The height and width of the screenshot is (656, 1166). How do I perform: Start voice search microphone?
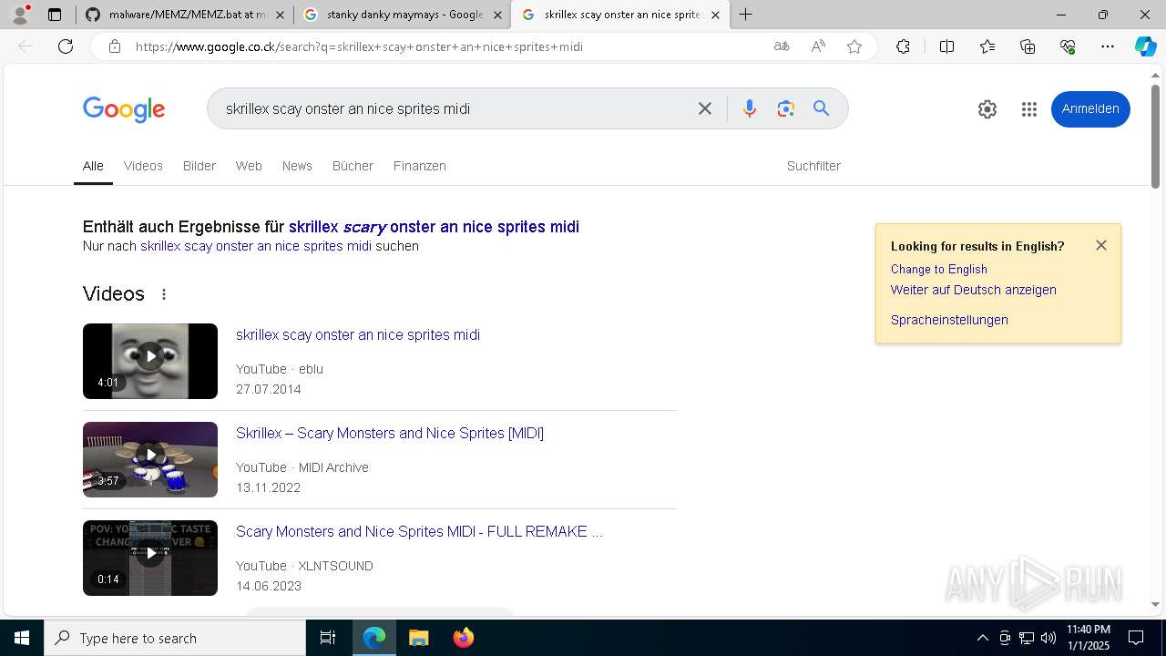pyautogui.click(x=749, y=108)
